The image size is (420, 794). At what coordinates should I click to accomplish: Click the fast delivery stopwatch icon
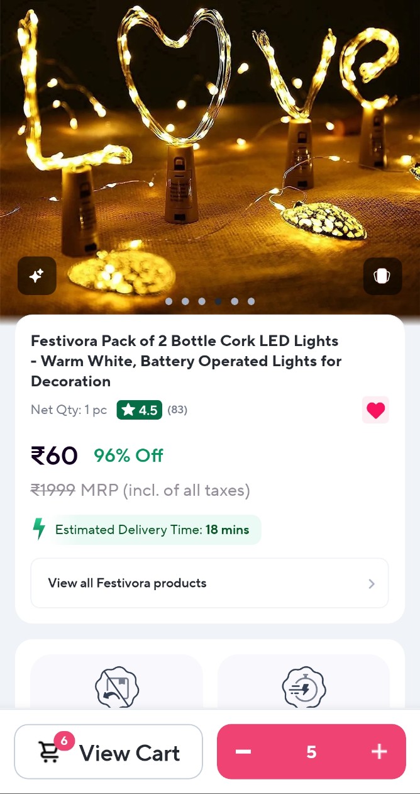click(304, 687)
